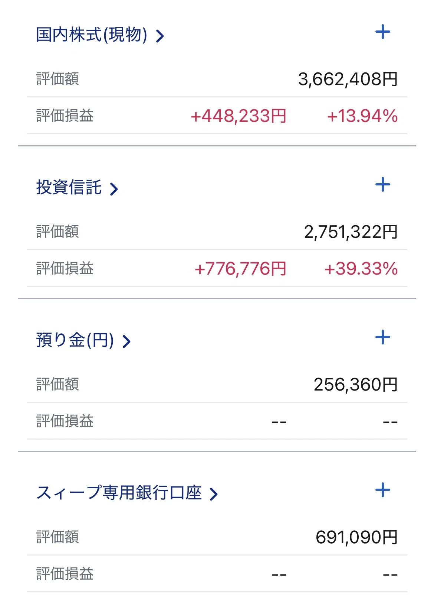434x599 pixels.
Task: Select the +13.94% gain percentage
Action: click(x=362, y=116)
